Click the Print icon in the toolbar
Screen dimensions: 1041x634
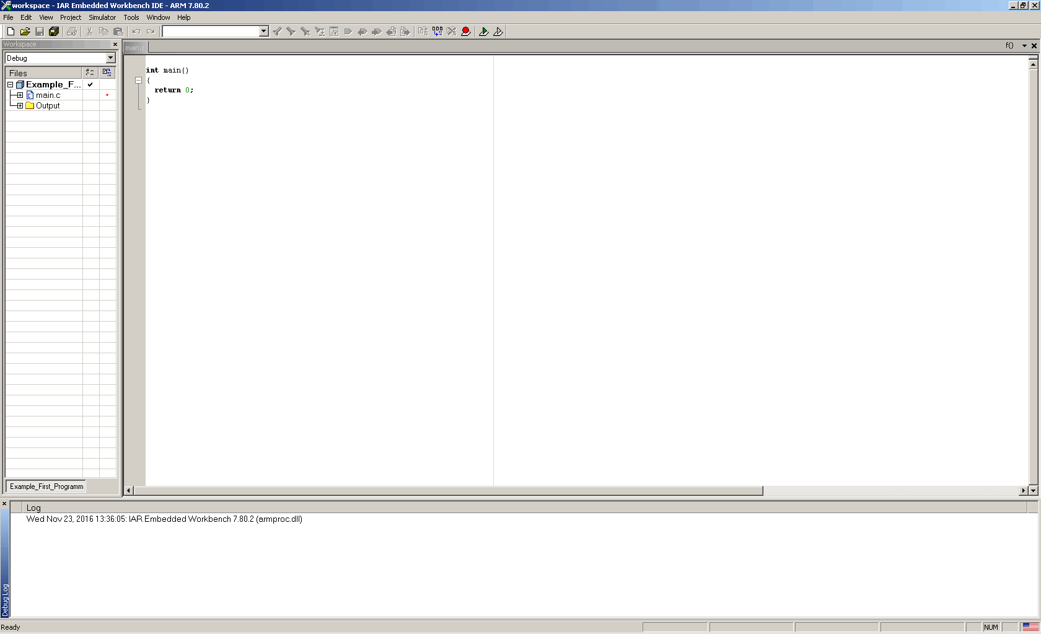72,32
